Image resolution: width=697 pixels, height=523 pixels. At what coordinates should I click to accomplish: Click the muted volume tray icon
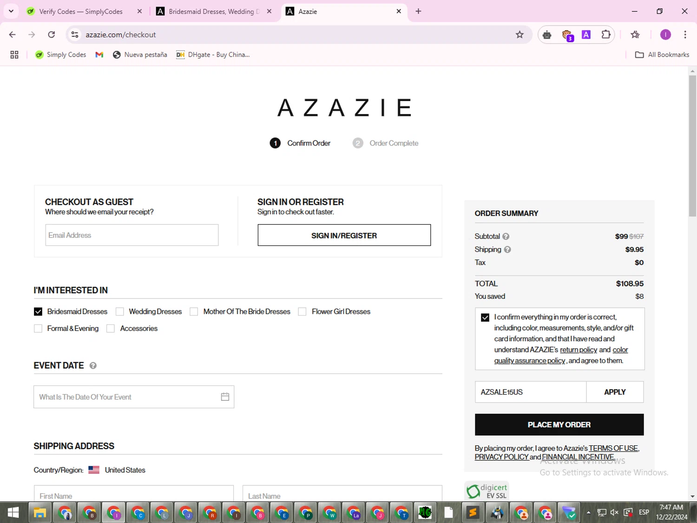tap(614, 512)
